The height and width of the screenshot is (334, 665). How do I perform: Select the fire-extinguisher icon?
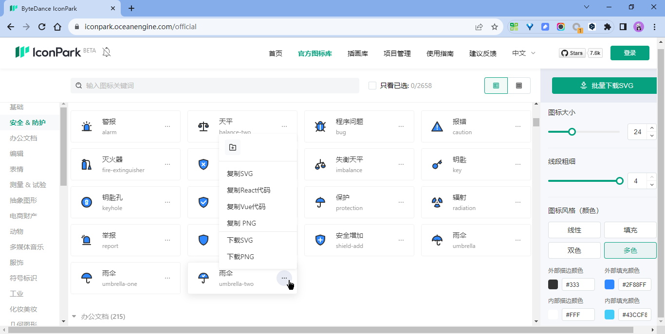[87, 164]
